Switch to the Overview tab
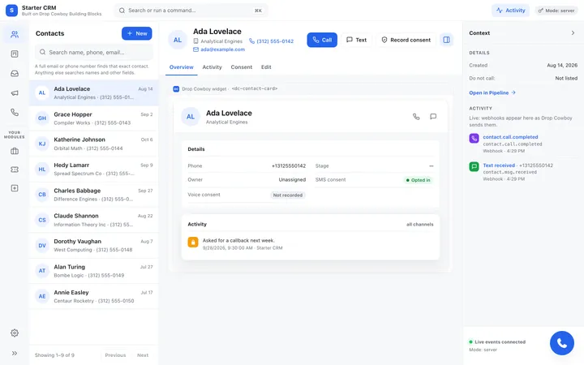Screen dimensions: 584x365 tap(182, 67)
